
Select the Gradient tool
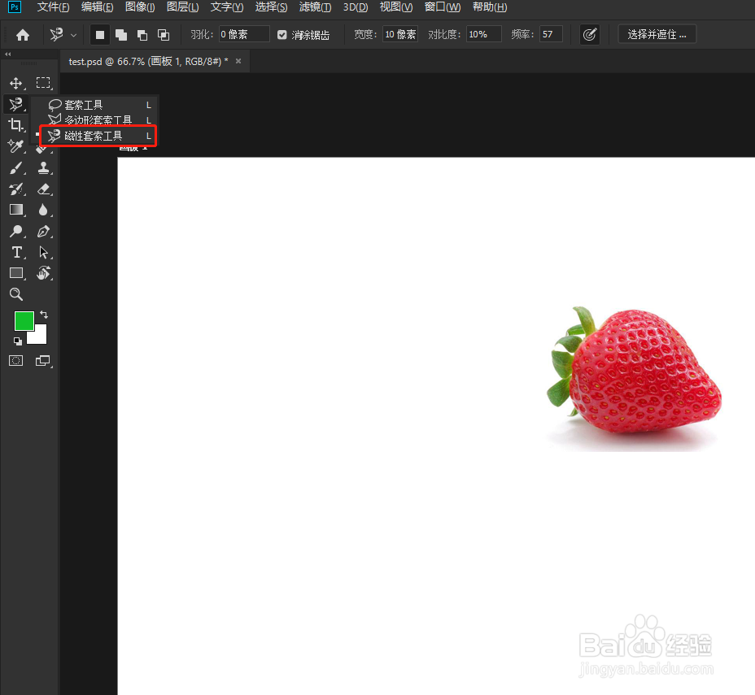[16, 210]
